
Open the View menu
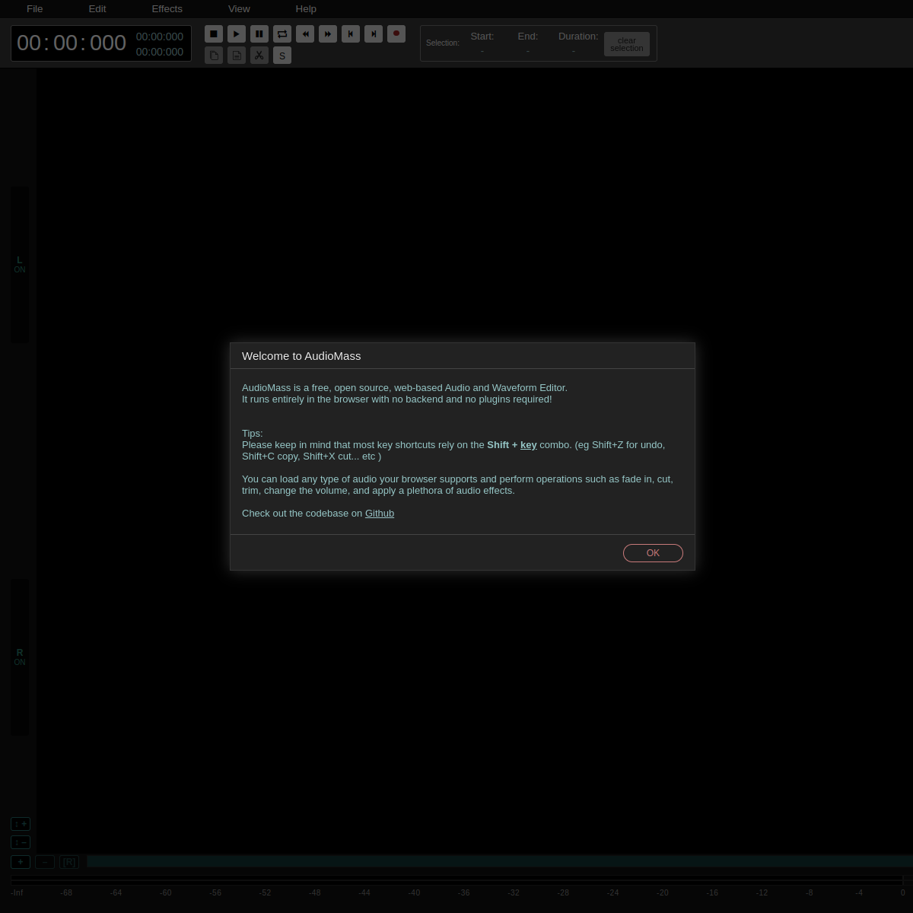(239, 8)
